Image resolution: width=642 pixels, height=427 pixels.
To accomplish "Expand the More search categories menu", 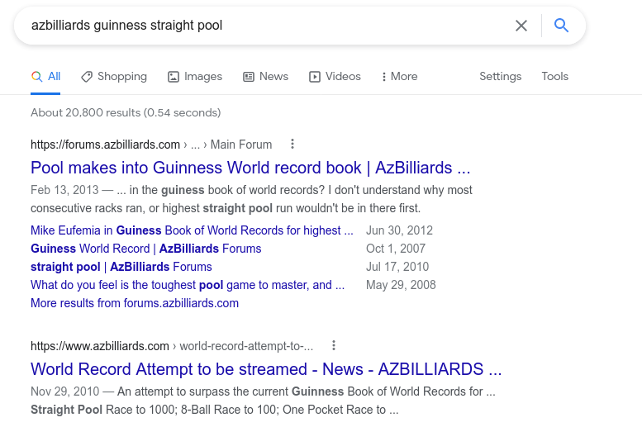I will (x=399, y=77).
